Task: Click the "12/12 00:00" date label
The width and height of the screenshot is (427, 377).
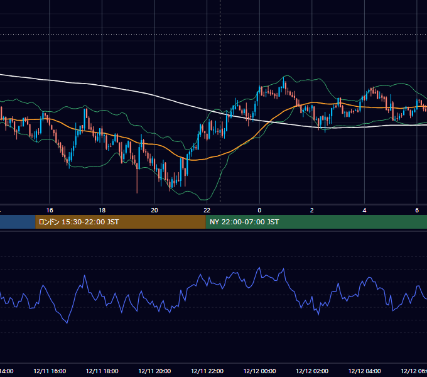Action: 259,371
